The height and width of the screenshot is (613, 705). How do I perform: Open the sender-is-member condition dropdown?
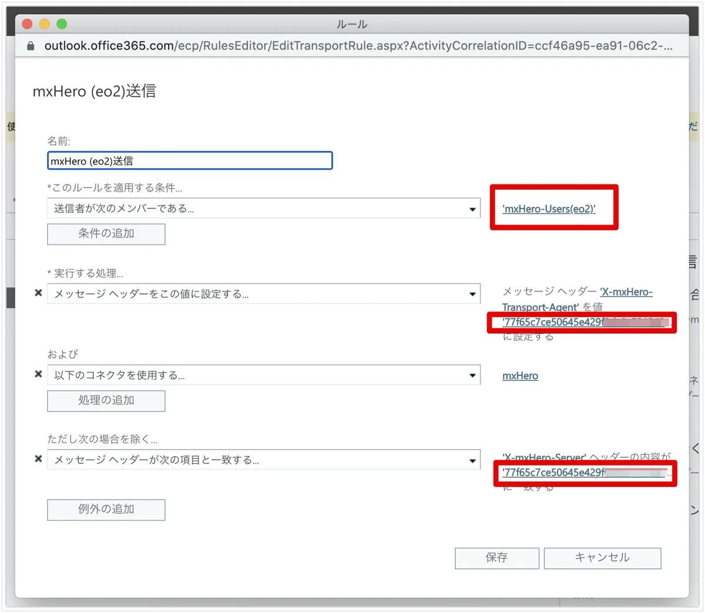(x=264, y=208)
